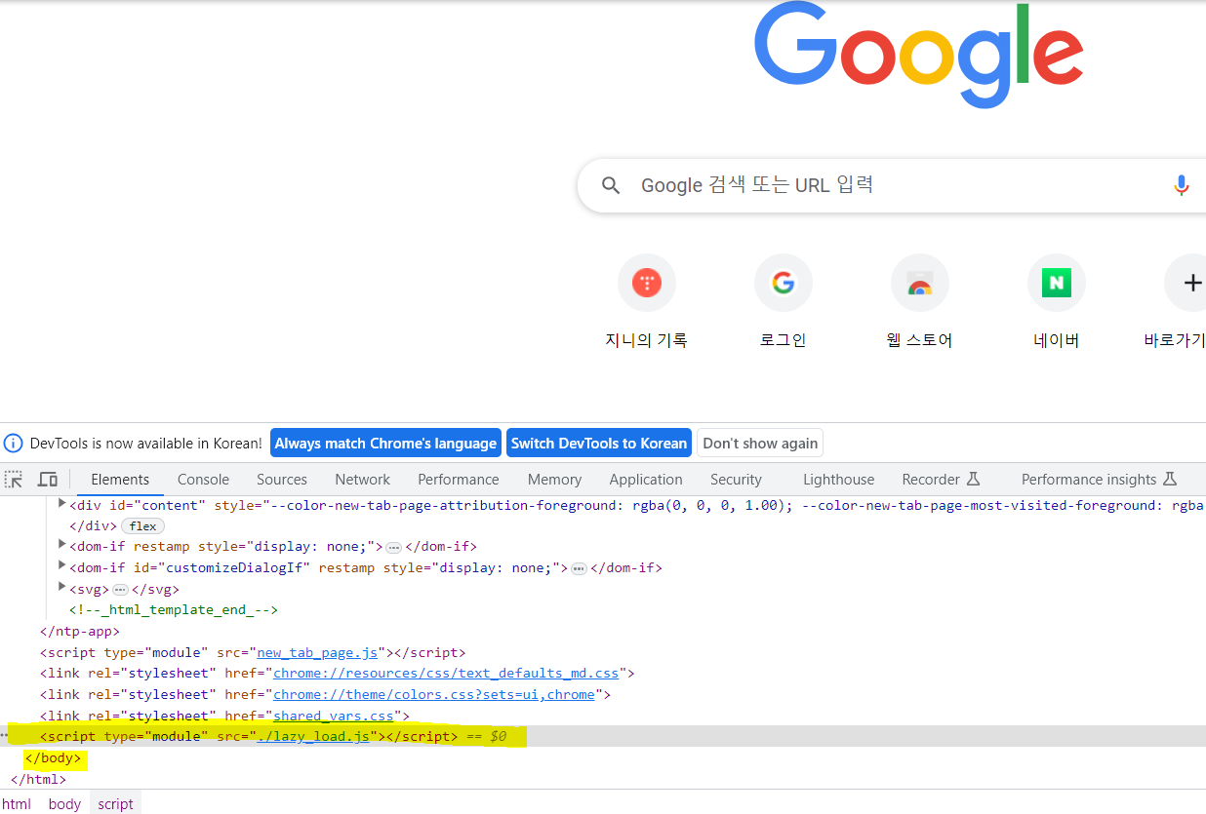Viewport: 1206px width, 814px height.
Task: Select the </html> closing tag line
Action: point(38,779)
